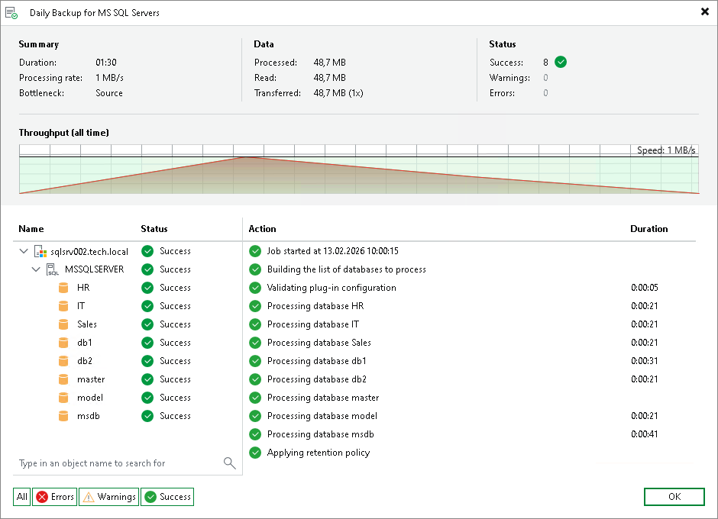Toggle the Success filter button
Viewport: 718px width, 519px height.
[167, 497]
